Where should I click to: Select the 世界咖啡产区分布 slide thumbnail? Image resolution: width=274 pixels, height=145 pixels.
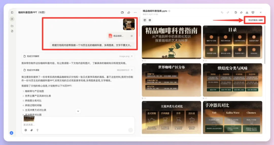[172, 80]
